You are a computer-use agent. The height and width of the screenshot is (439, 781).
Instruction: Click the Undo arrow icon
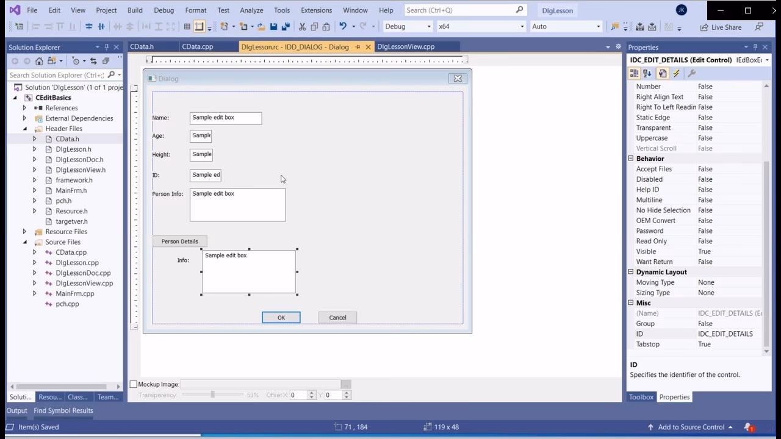pyautogui.click(x=343, y=26)
